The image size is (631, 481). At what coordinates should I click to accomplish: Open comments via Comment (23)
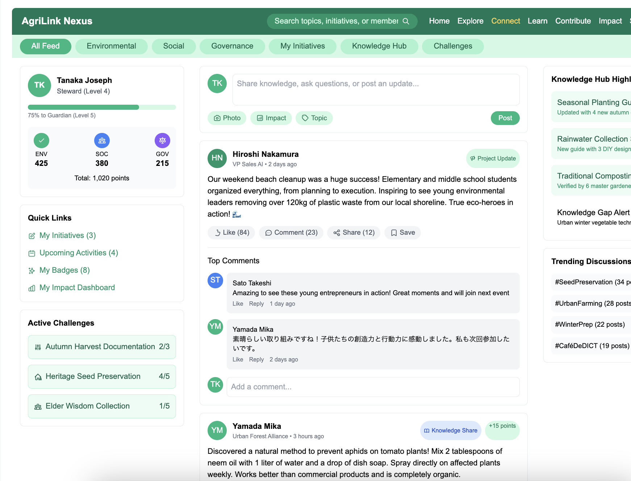click(x=291, y=233)
